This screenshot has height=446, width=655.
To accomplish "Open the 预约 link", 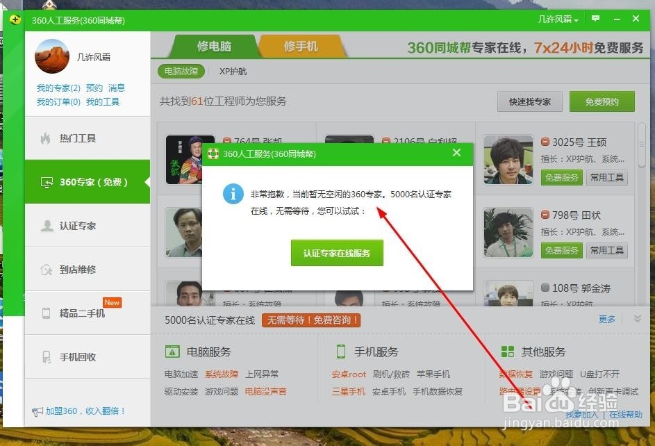I will (94, 88).
